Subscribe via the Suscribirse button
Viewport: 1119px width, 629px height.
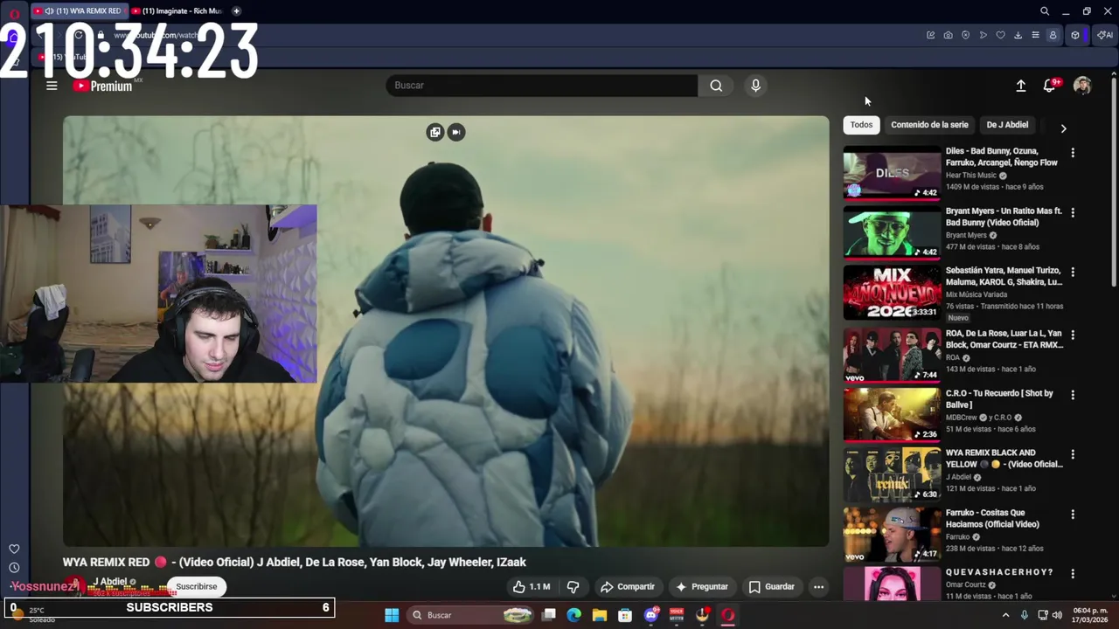[196, 587]
